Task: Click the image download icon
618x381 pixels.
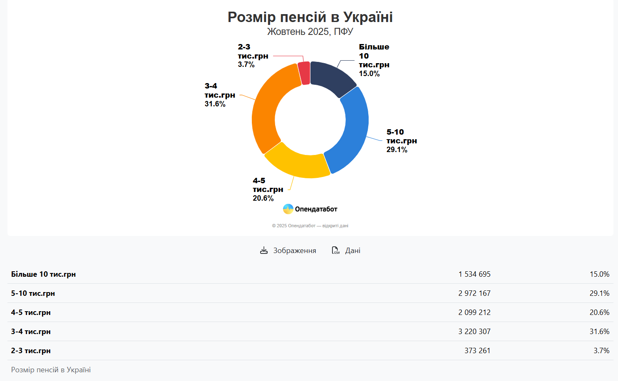Action: click(x=263, y=251)
